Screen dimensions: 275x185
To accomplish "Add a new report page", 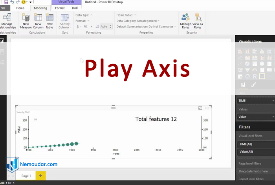I will 40,176.
